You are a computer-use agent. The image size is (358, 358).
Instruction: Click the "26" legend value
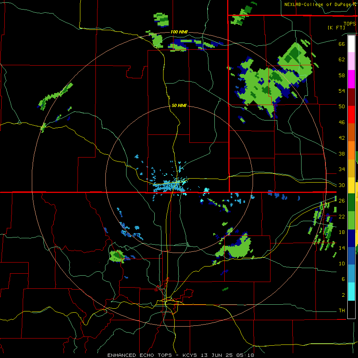tap(342, 201)
